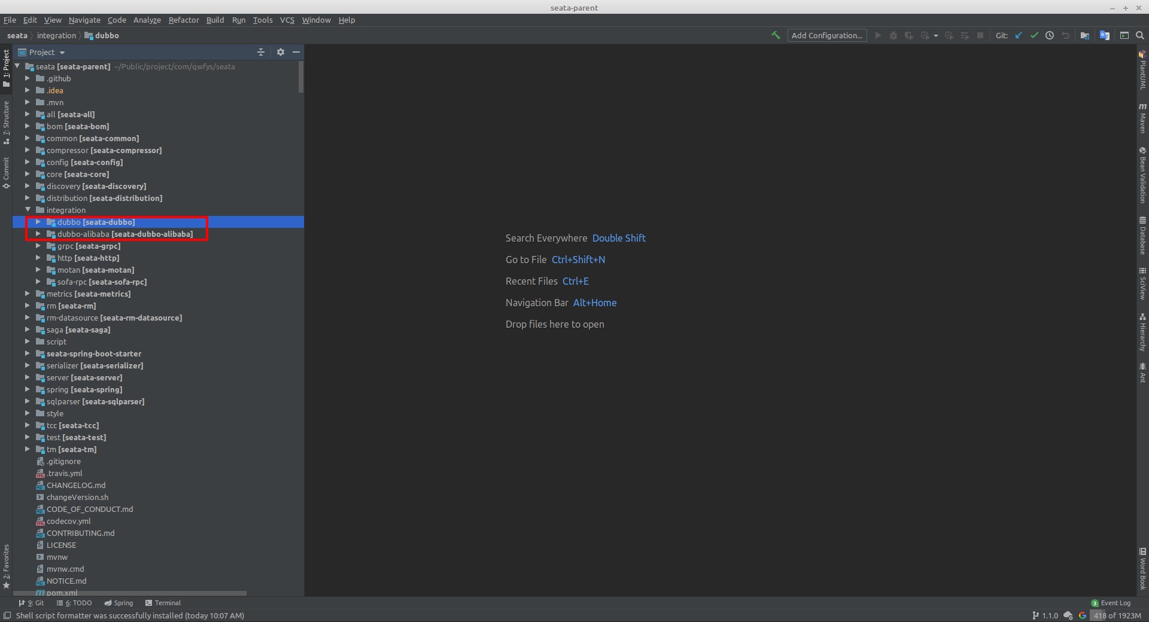Click the Add Configuration... button
The width and height of the screenshot is (1149, 622).
827,35
